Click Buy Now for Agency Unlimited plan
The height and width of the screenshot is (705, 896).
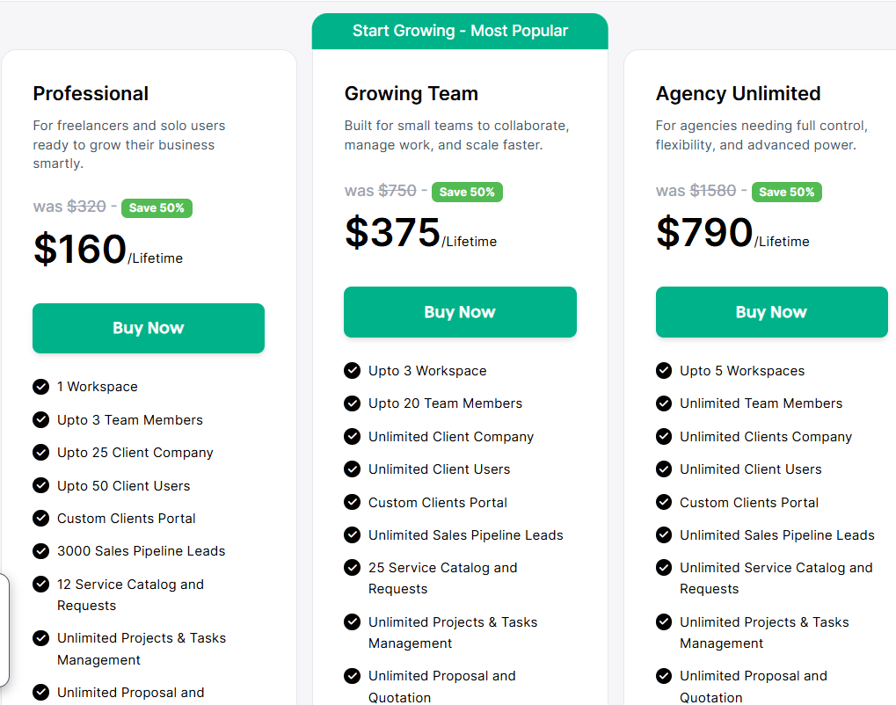point(771,312)
